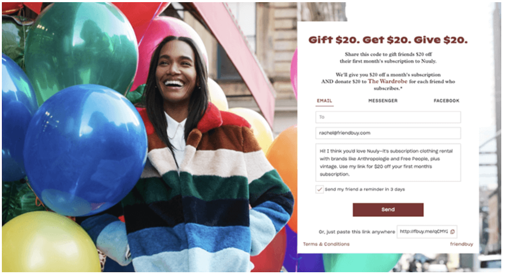Viewport: 505px width, 275px height.
Task: Focus the To recipient email field
Action: click(x=388, y=117)
